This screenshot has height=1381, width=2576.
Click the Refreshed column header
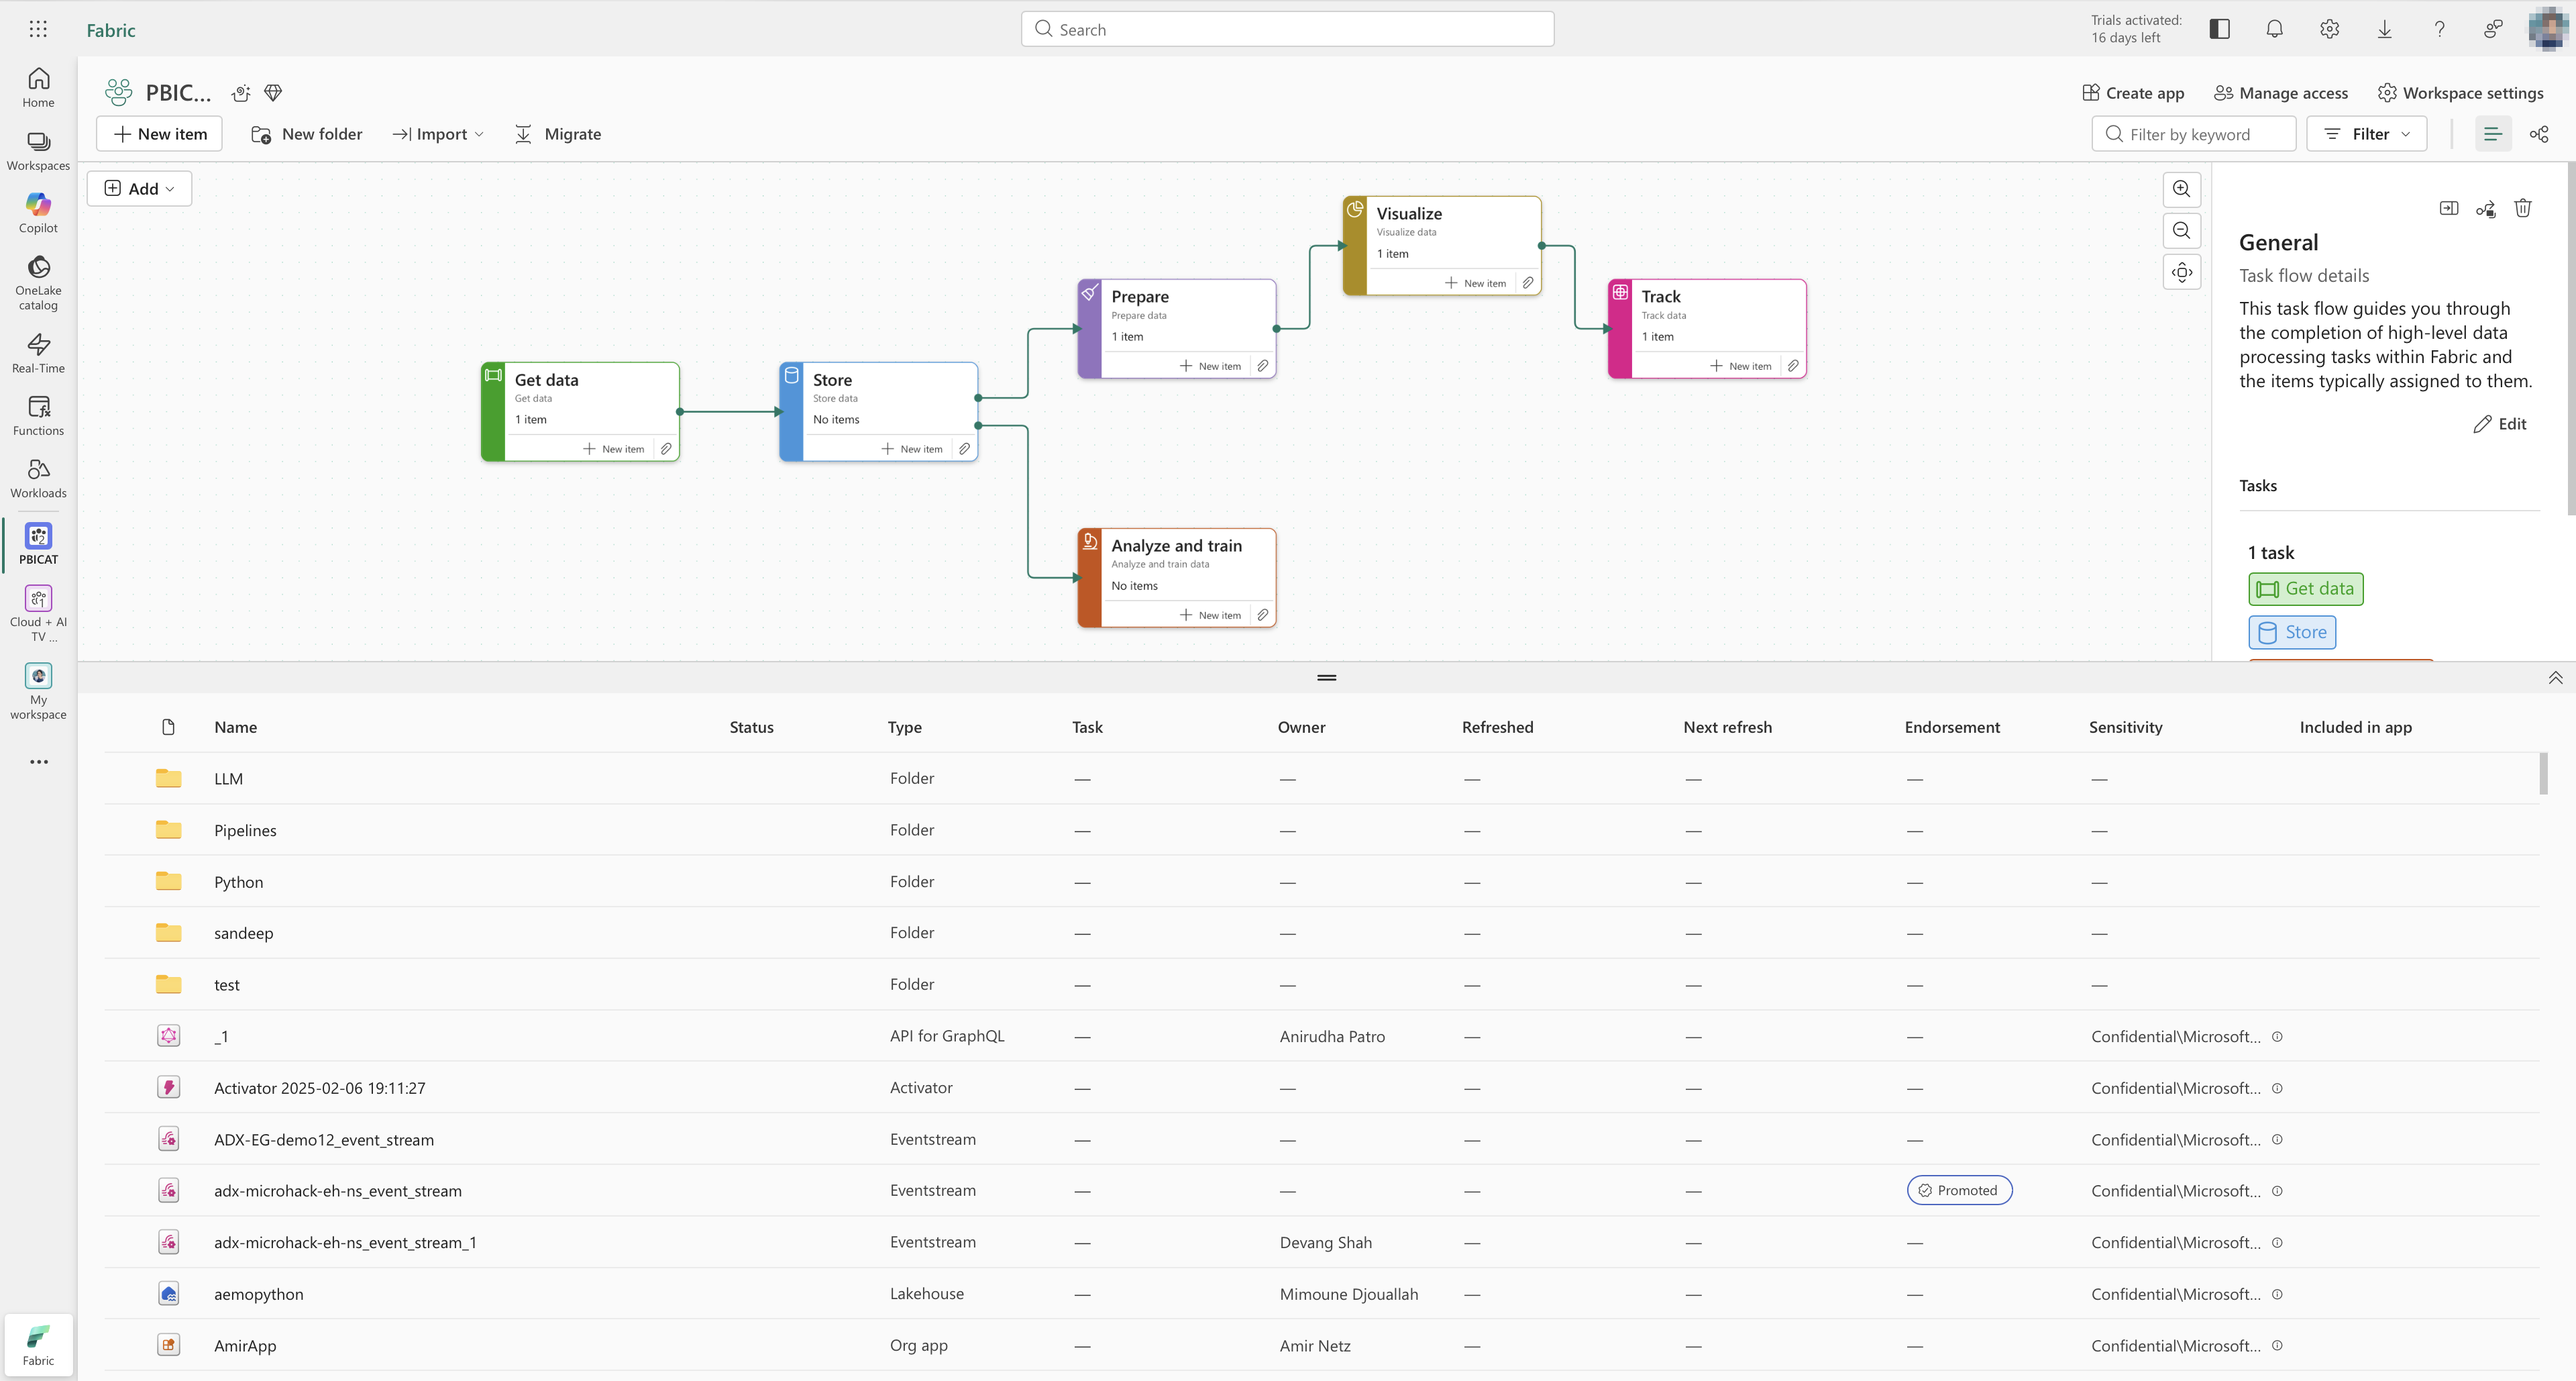tap(1497, 727)
